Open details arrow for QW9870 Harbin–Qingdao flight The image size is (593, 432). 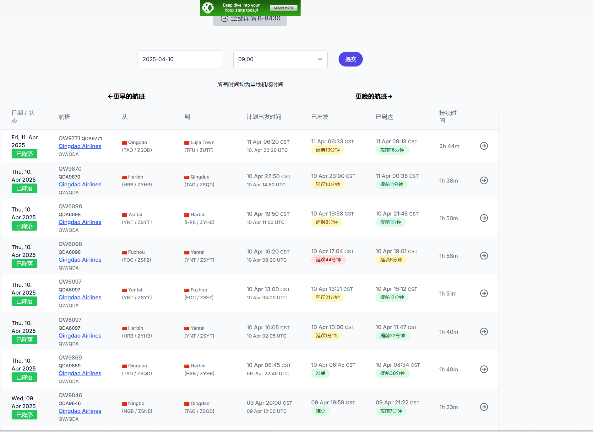tap(484, 180)
